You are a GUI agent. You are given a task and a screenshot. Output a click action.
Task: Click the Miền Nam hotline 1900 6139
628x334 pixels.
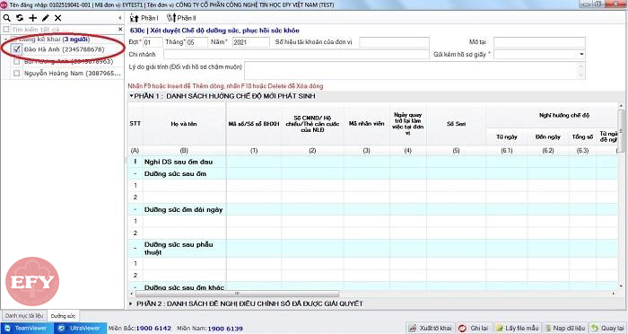click(210, 329)
